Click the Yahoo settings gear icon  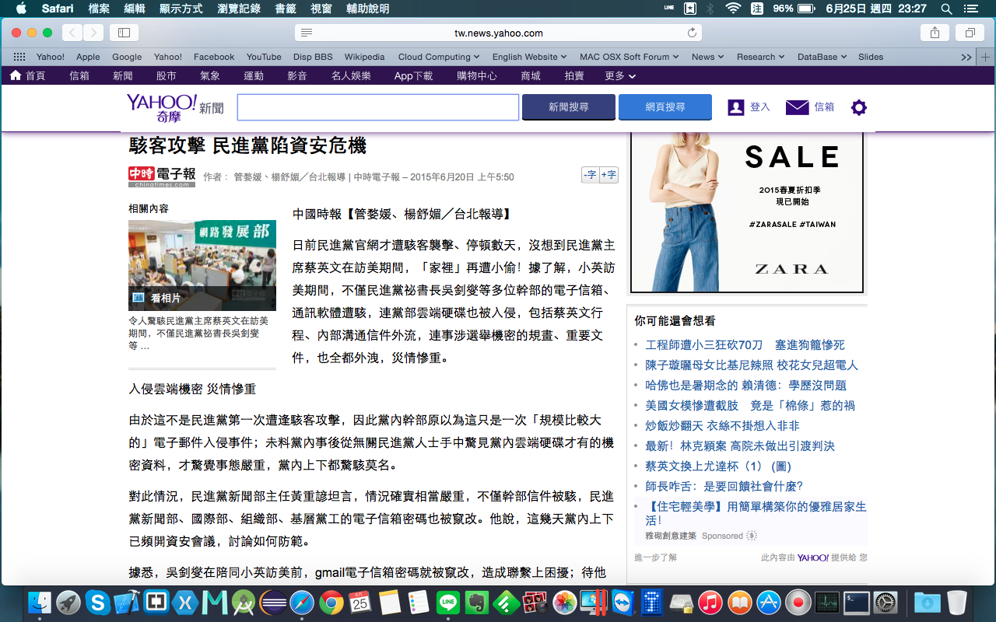coord(859,107)
